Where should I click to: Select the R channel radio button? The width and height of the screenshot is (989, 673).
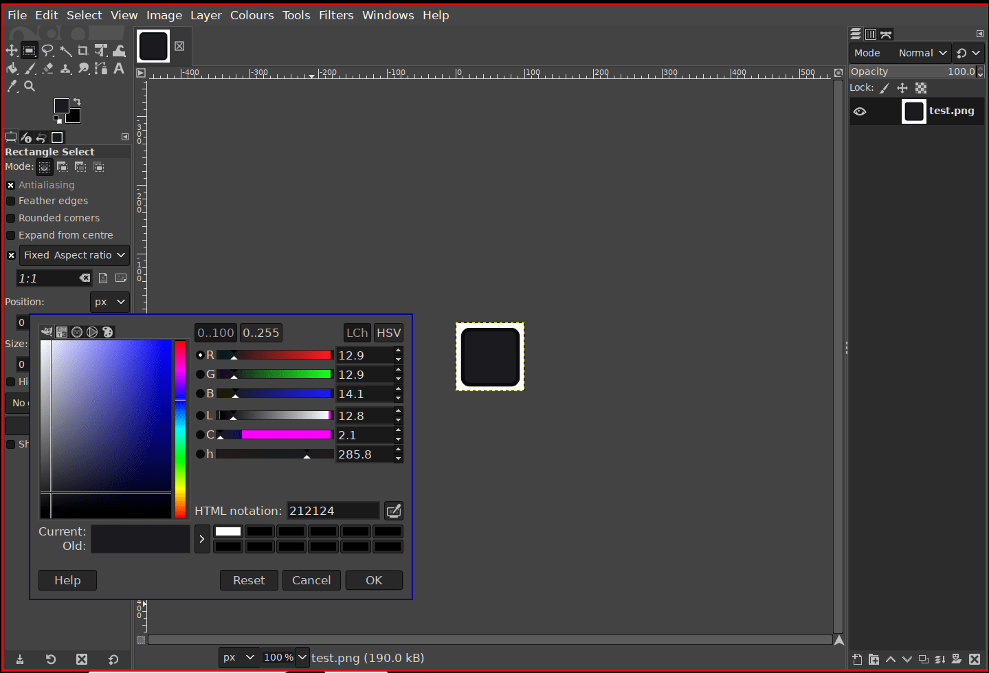(x=200, y=355)
